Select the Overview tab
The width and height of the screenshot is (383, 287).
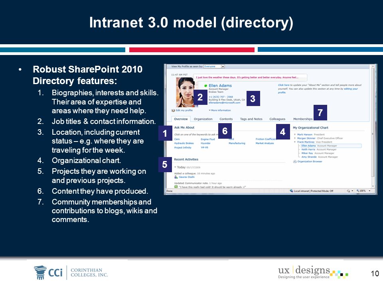coord(181,119)
